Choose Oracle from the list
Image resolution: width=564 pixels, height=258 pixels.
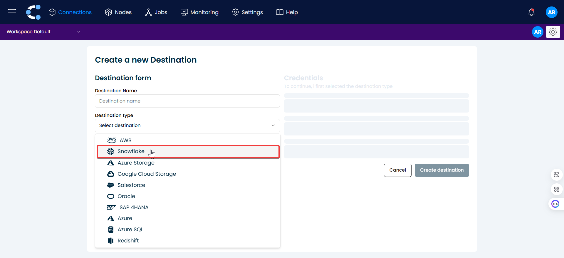tap(188, 196)
